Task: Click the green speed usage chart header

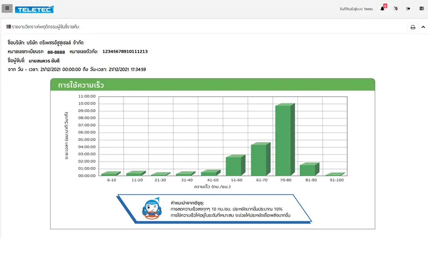Action: tap(213, 85)
